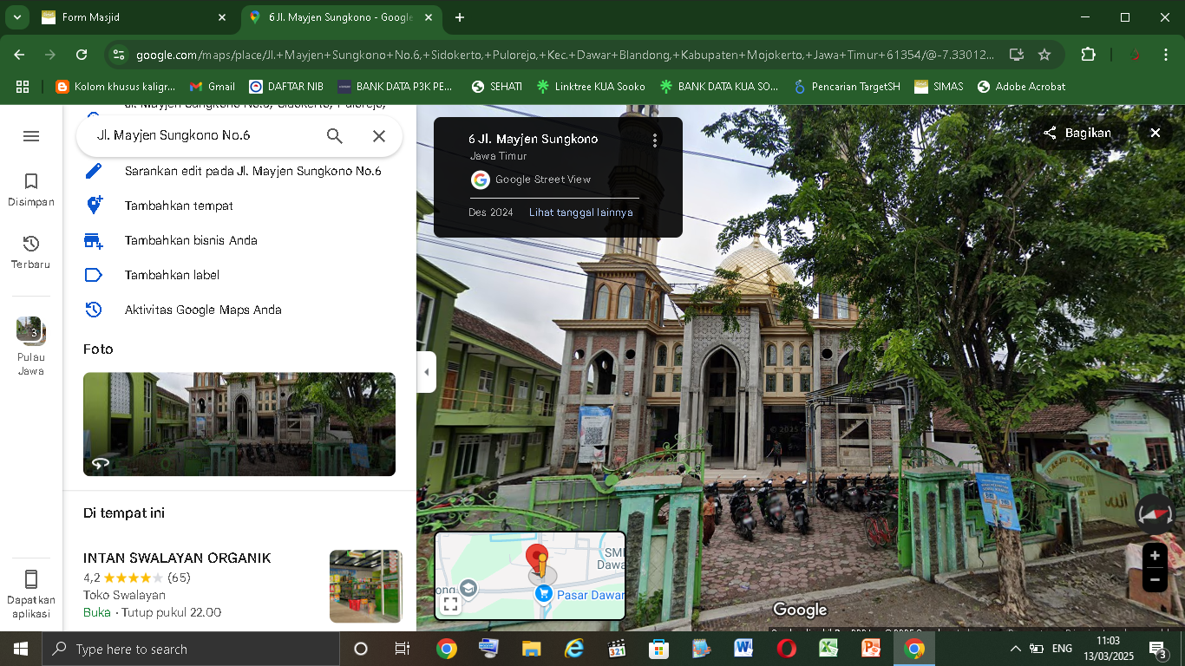Expand the mini map fullscreen icon

tap(450, 604)
